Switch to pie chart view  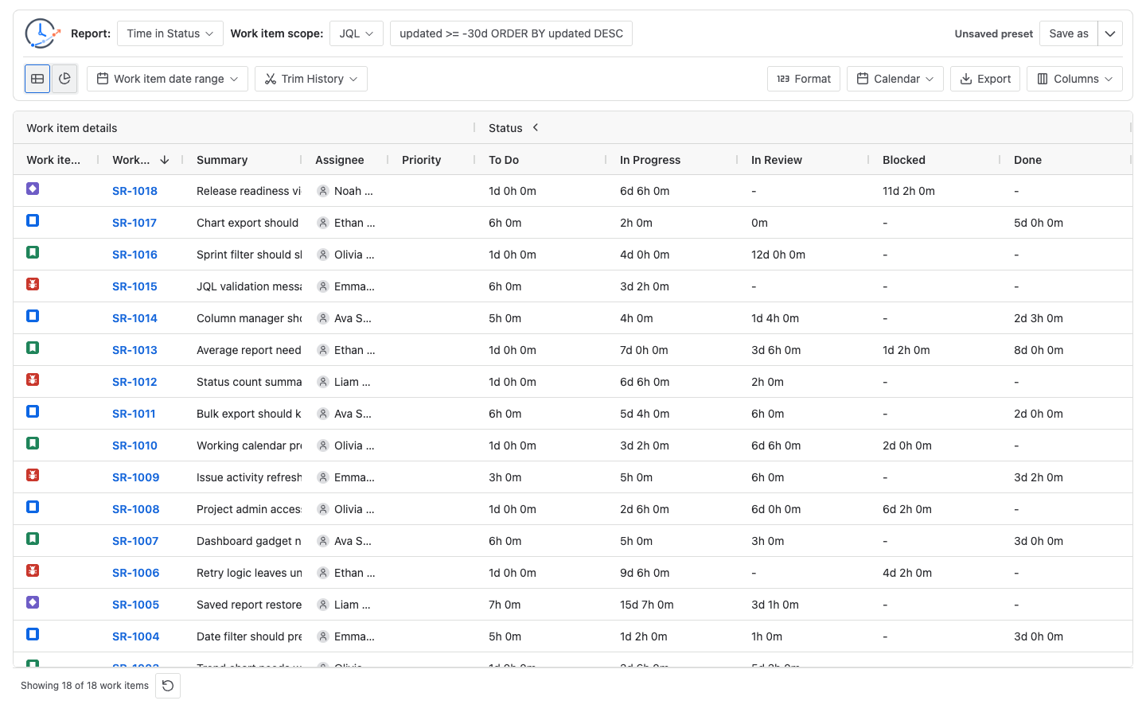point(64,79)
